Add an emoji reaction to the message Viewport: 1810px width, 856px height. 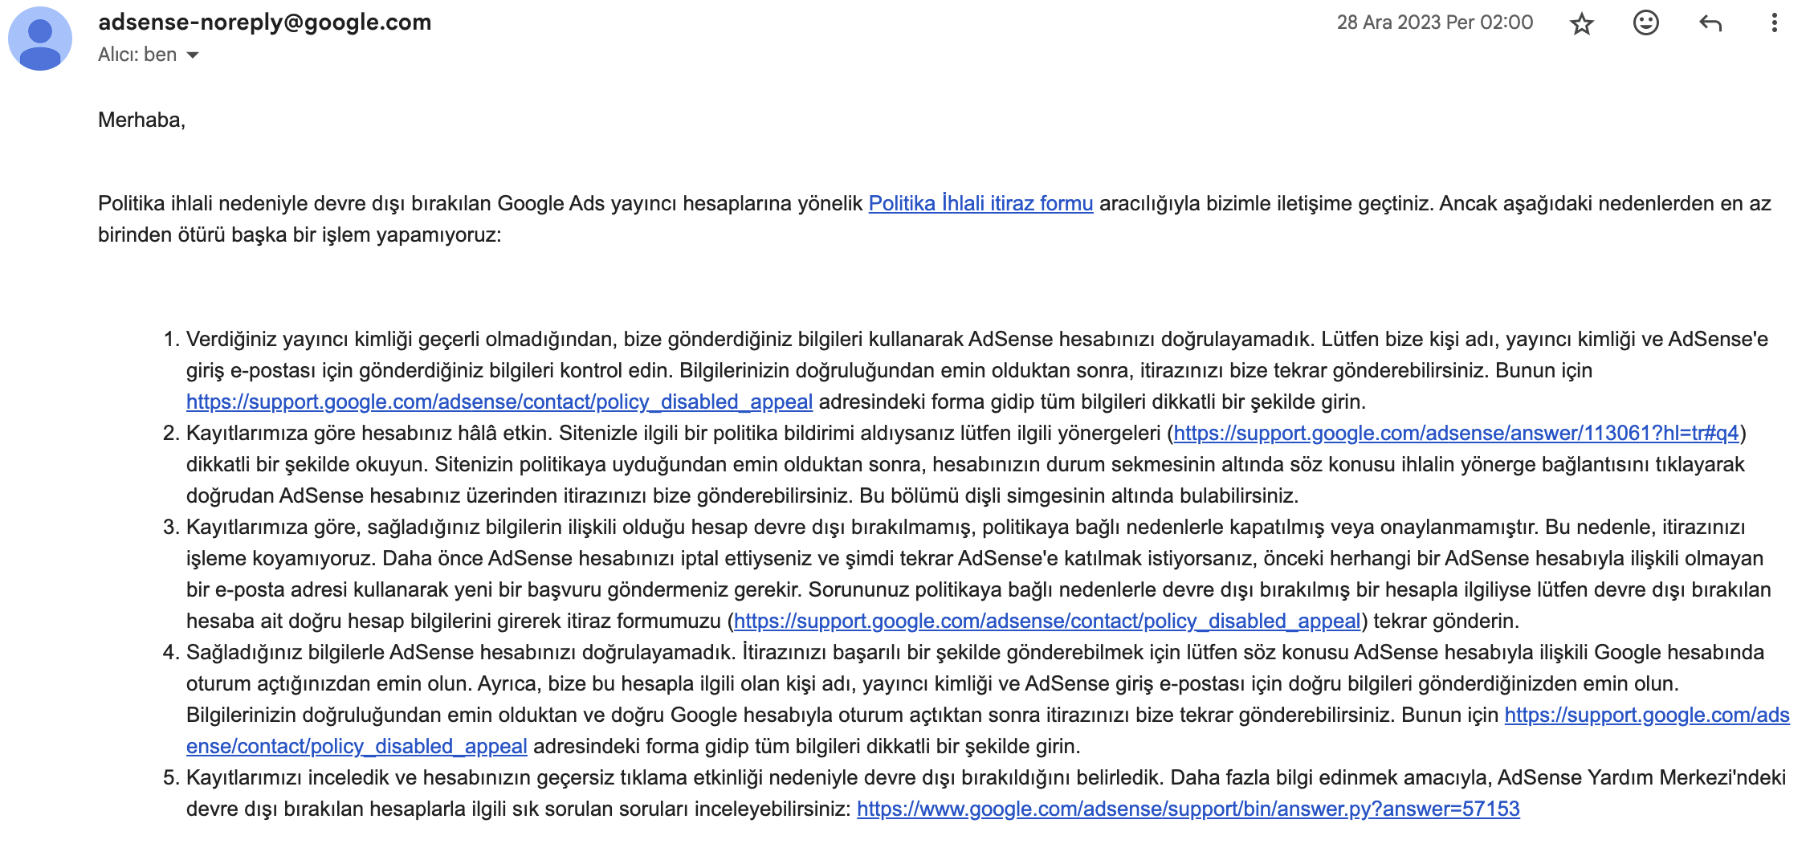point(1645,22)
